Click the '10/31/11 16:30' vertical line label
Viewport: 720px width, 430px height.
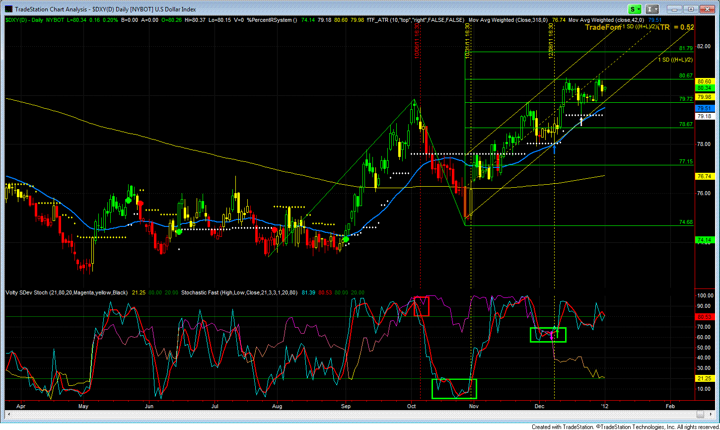pos(467,42)
